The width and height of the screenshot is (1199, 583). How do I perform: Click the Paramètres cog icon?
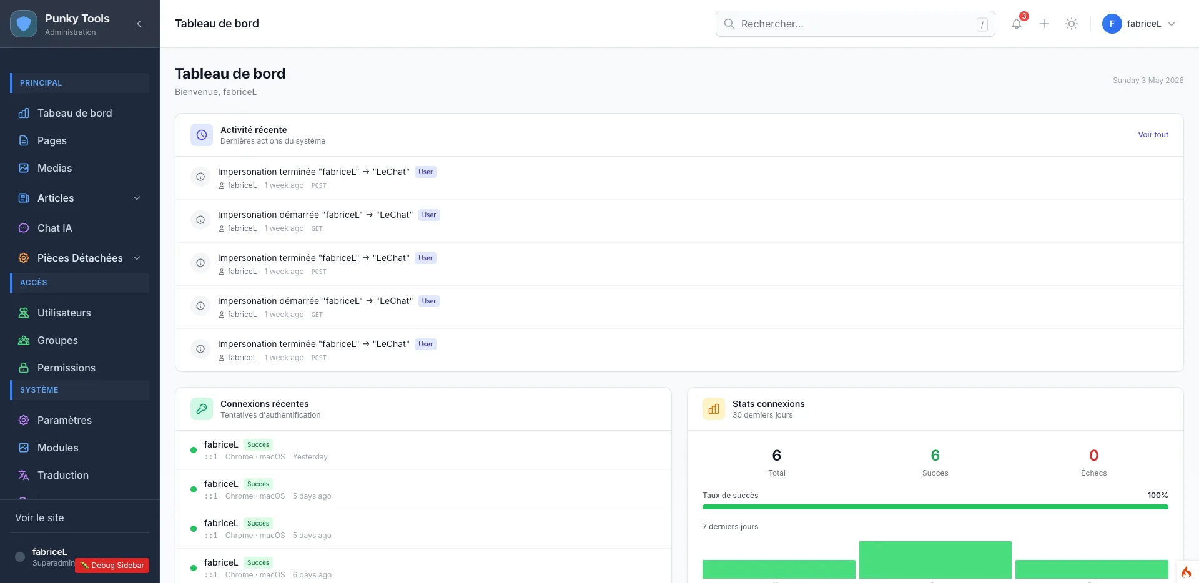24,420
